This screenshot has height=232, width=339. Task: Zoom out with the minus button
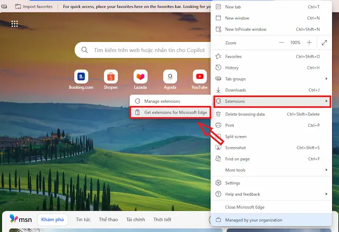(x=281, y=43)
